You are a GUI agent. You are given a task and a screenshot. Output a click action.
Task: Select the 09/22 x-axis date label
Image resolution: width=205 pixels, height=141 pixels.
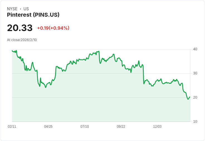point(121,127)
